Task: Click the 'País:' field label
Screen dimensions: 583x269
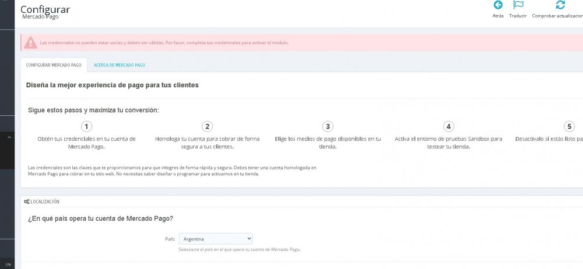Action: pyautogui.click(x=170, y=239)
